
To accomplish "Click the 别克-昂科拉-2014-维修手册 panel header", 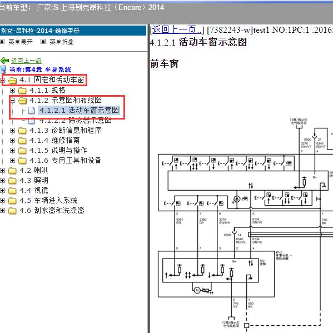I will (73, 31).
